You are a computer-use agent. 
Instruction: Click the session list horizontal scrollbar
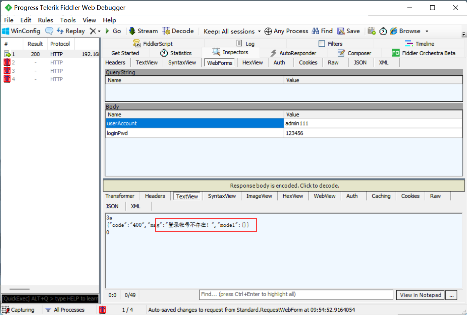click(x=19, y=289)
